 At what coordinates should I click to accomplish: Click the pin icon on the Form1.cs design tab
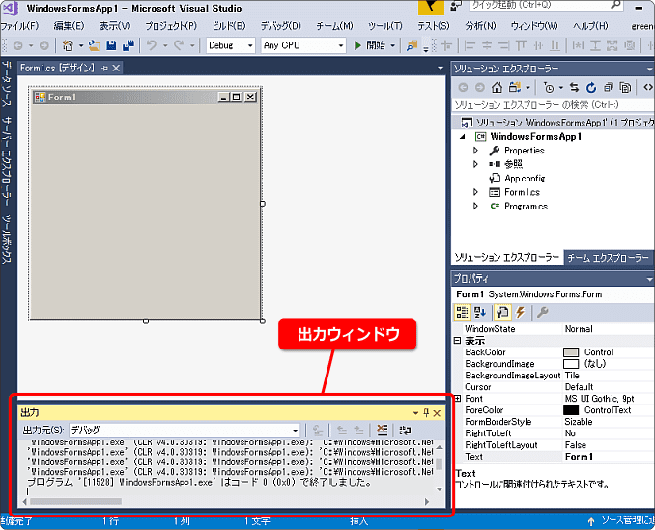click(104, 68)
